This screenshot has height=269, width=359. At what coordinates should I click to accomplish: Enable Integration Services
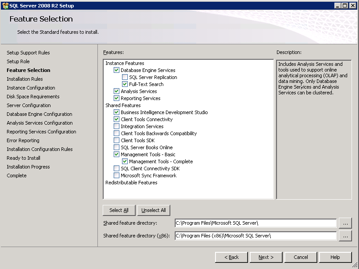116,126
